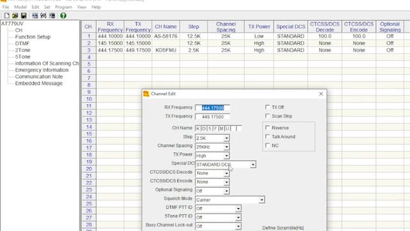Click the Save floppy disk icon
This screenshot has height=231, width=410.
[24, 15]
